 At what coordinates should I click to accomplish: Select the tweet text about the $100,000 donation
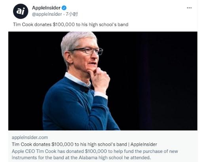tap(70, 24)
